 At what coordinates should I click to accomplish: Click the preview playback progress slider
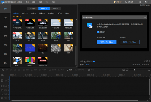point(118,61)
